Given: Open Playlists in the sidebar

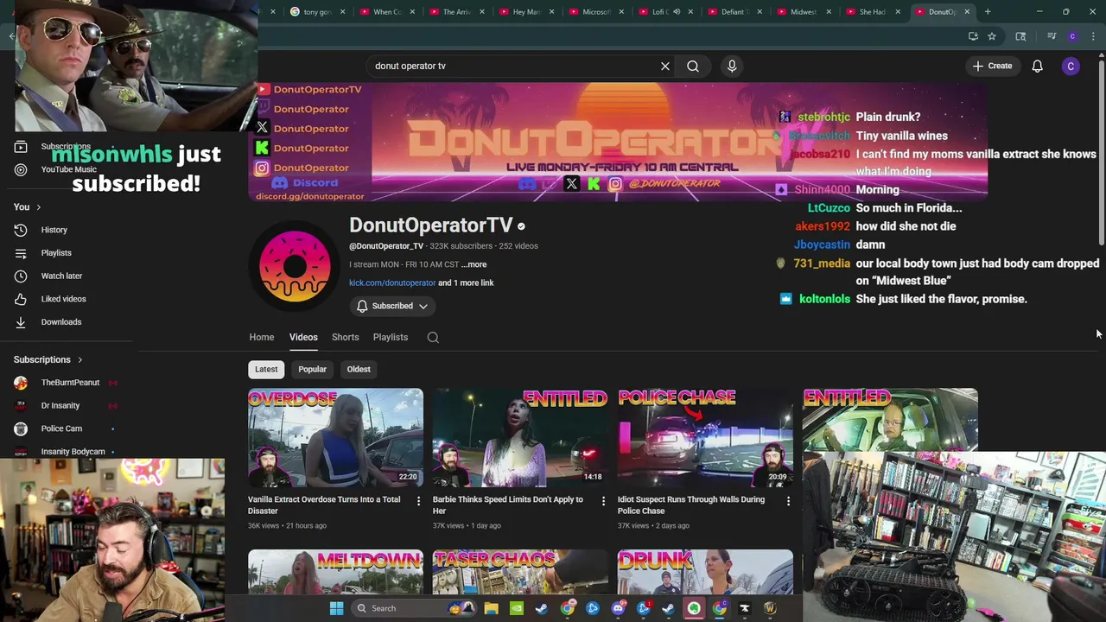Looking at the screenshot, I should pyautogui.click(x=56, y=253).
